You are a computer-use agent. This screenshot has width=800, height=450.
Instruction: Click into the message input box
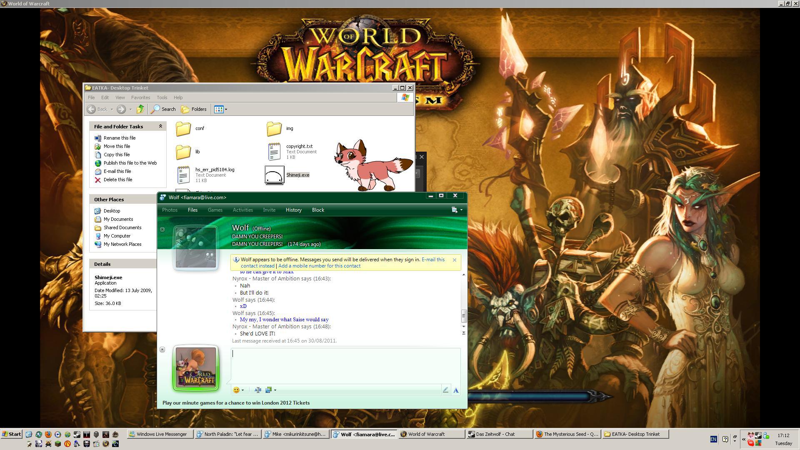[345, 366]
